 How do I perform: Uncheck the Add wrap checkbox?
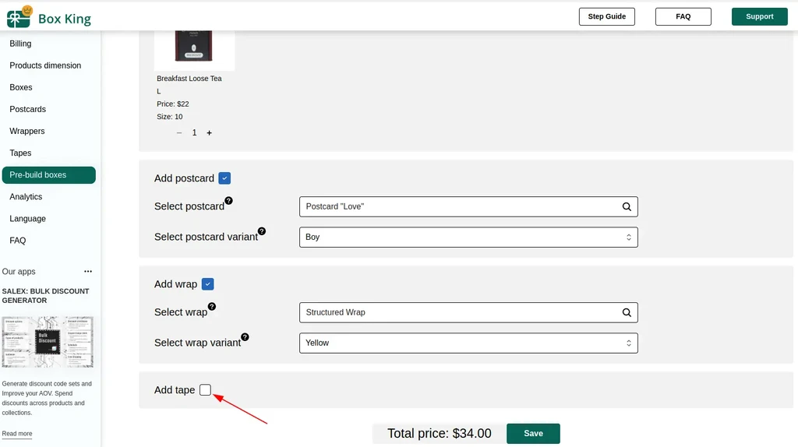[207, 283]
